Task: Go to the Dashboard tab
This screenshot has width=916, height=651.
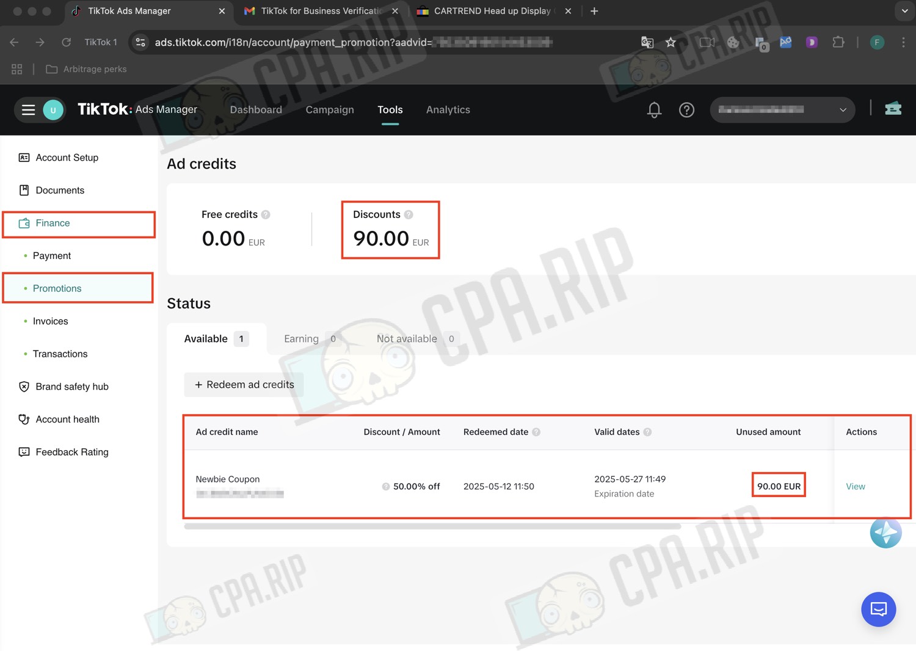Action: 256,110
